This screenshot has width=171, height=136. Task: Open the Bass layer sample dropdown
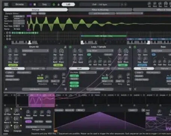coord(161,51)
